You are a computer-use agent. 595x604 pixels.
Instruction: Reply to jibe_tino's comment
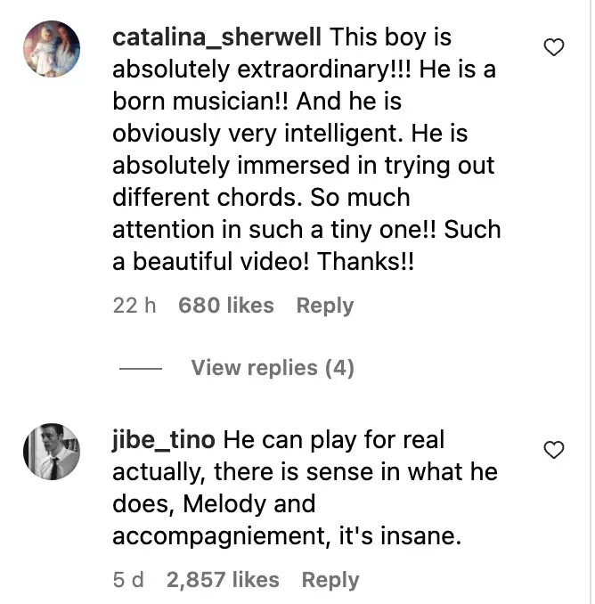[330, 580]
